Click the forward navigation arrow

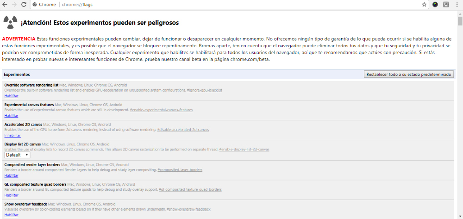tap(14, 5)
